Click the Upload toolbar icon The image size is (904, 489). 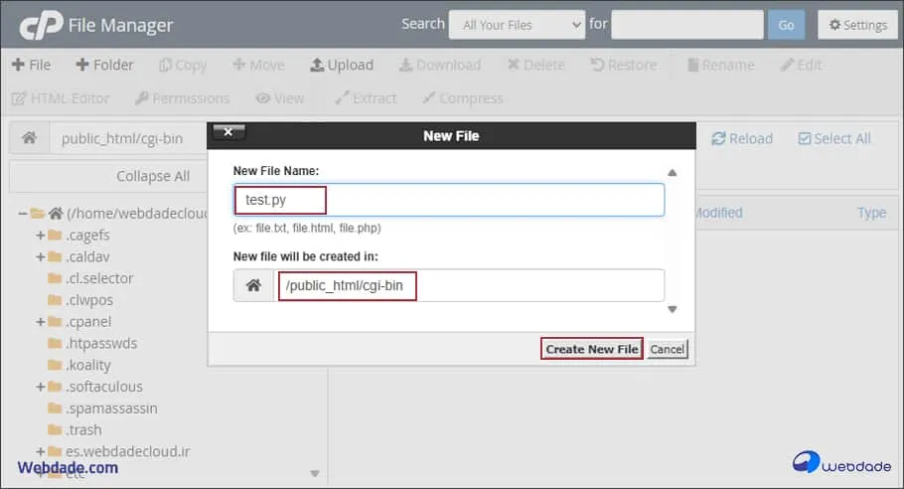[317, 65]
